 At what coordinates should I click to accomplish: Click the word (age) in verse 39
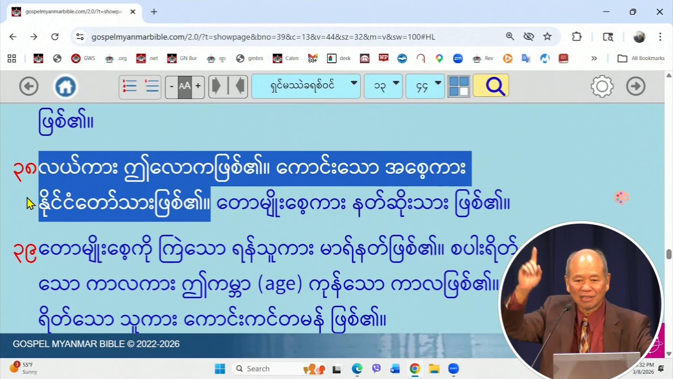[x=280, y=285]
